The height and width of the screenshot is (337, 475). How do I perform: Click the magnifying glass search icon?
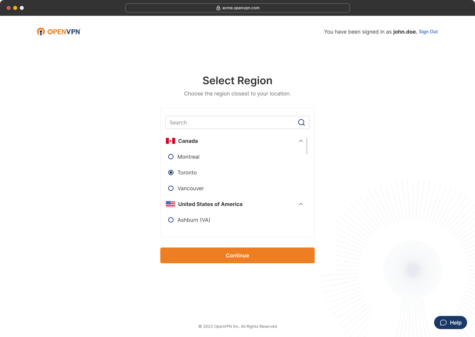[x=301, y=122]
